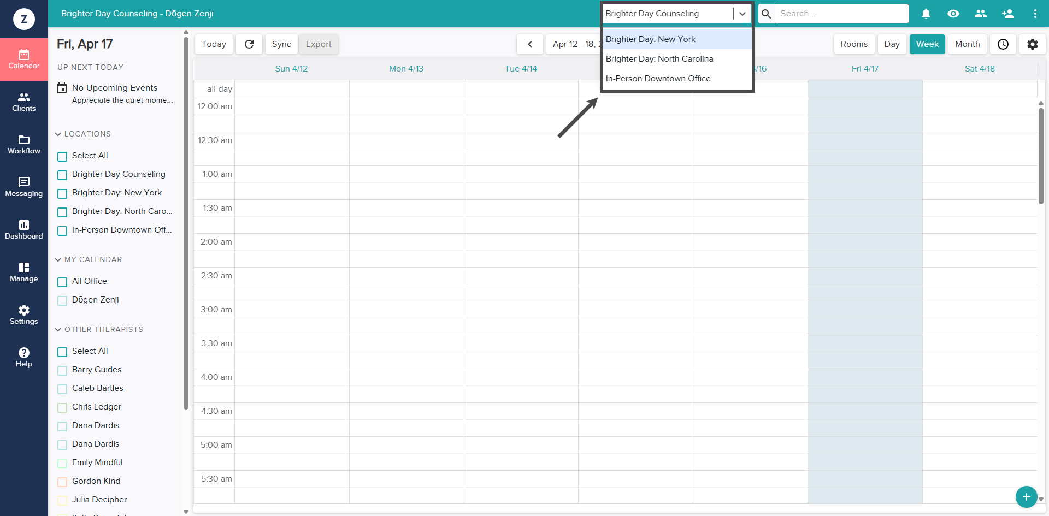This screenshot has height=516, width=1049.
Task: Click the search magnifier icon
Action: (767, 14)
